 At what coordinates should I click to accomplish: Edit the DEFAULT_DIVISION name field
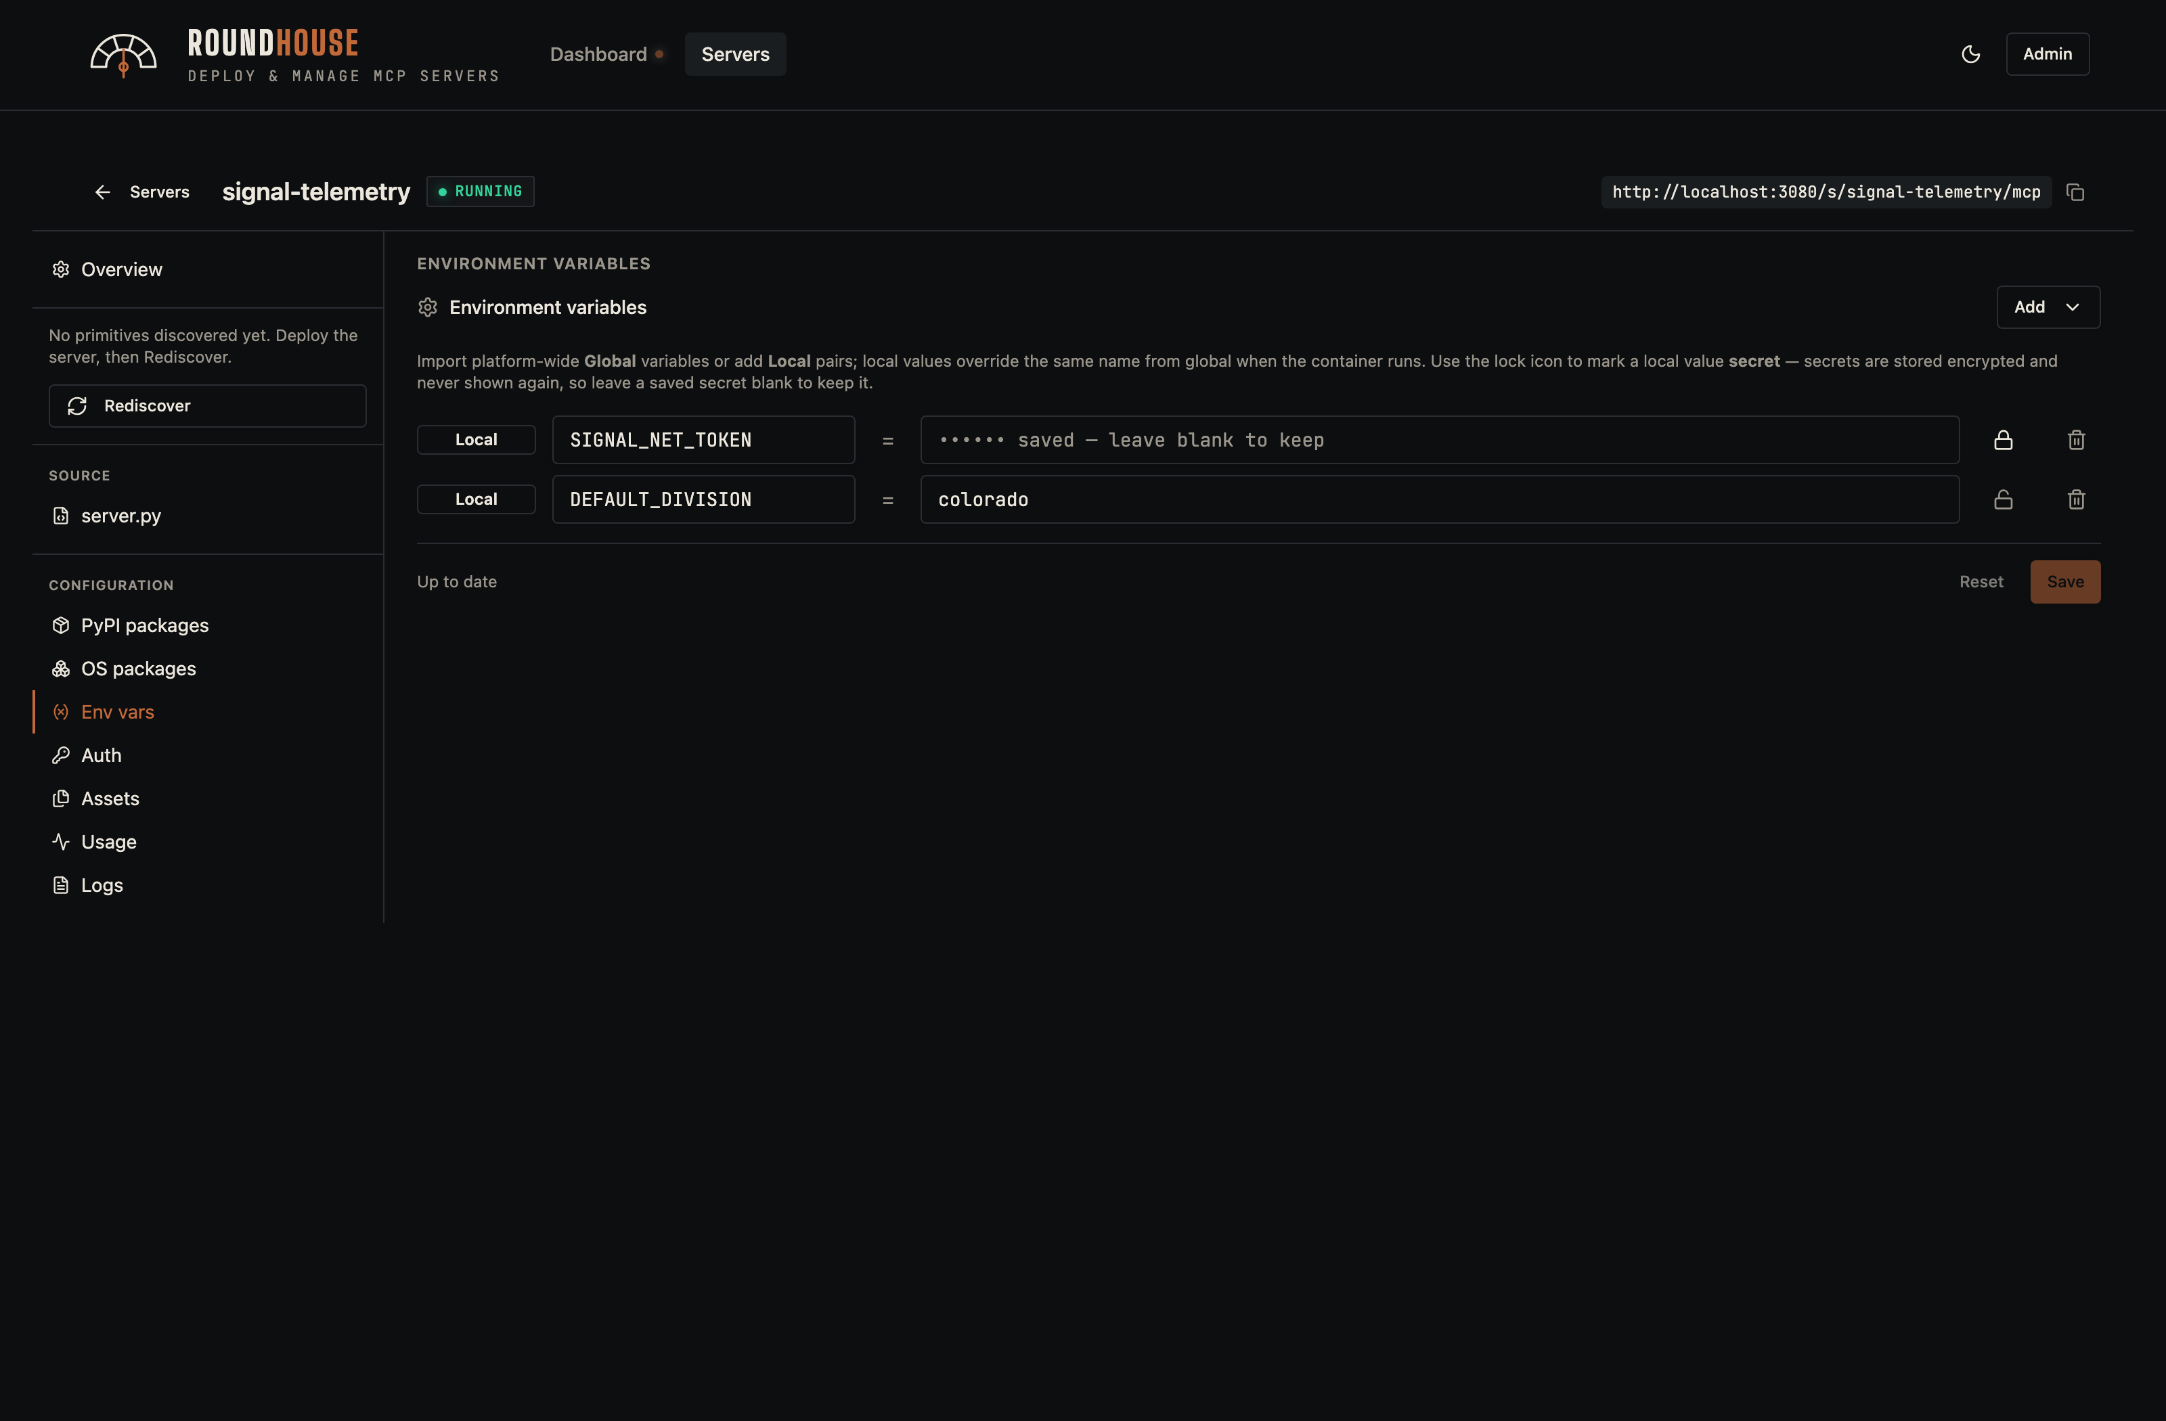point(703,499)
